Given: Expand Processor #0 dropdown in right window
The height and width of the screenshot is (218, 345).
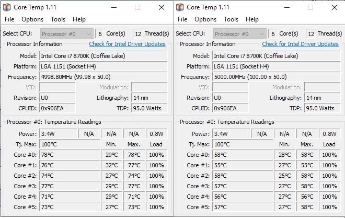Looking at the screenshot, I should (239, 34).
